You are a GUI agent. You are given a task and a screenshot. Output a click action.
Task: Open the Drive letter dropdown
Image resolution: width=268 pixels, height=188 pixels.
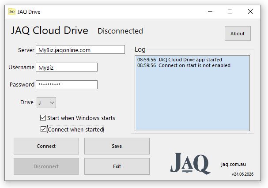pyautogui.click(x=46, y=102)
